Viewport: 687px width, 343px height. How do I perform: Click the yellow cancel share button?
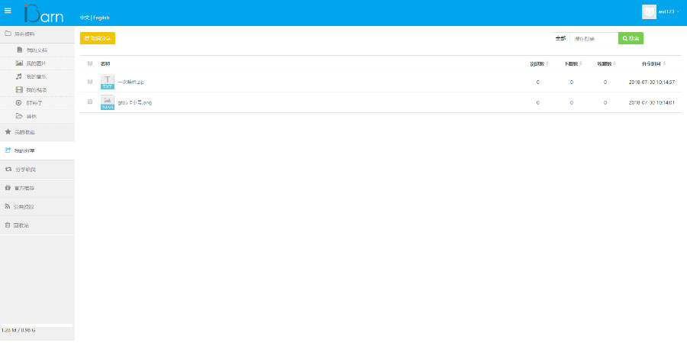[x=98, y=38]
